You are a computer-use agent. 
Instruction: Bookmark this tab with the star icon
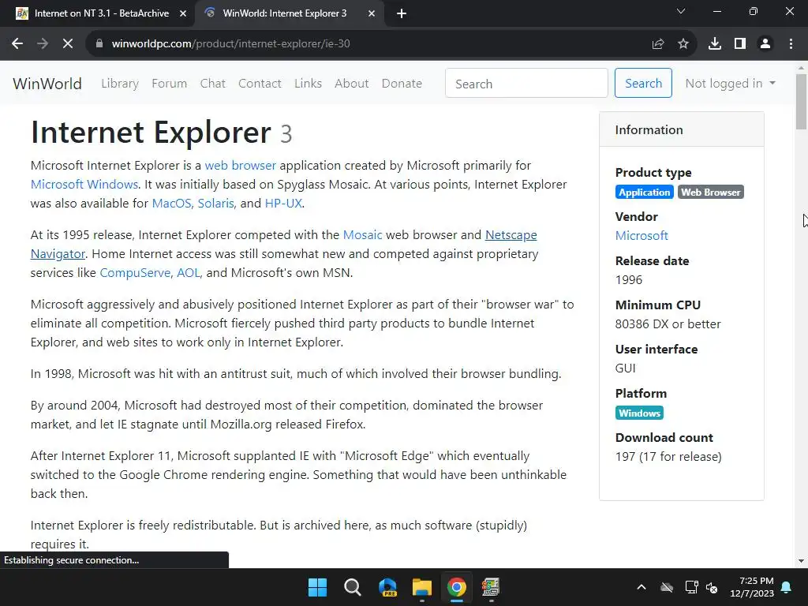tap(683, 44)
